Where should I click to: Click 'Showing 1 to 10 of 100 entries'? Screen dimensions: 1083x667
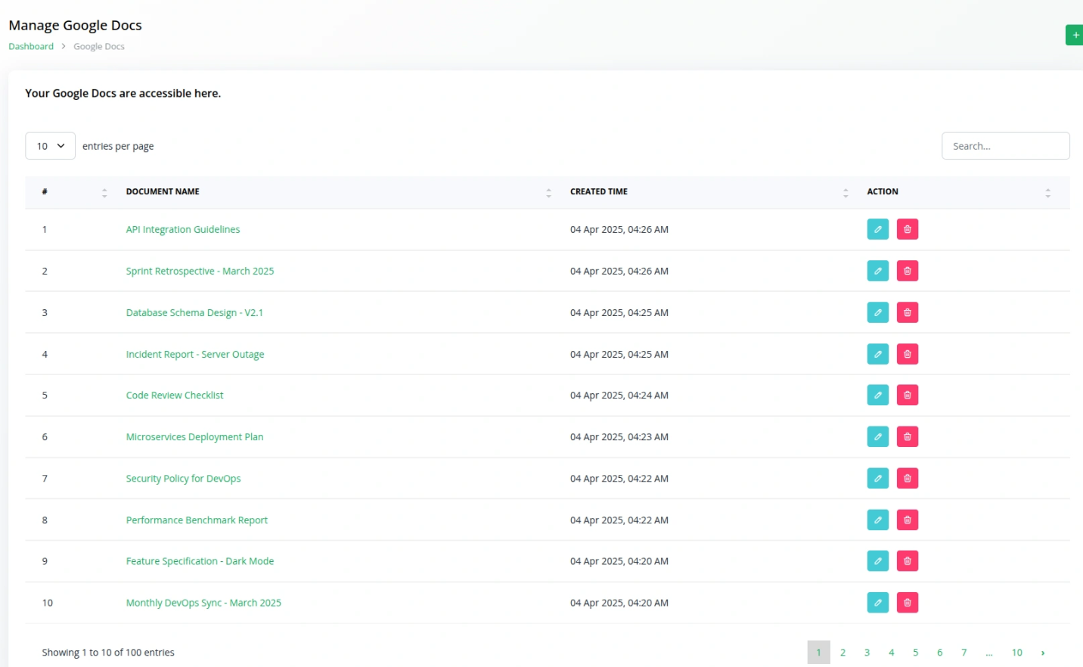tap(108, 652)
